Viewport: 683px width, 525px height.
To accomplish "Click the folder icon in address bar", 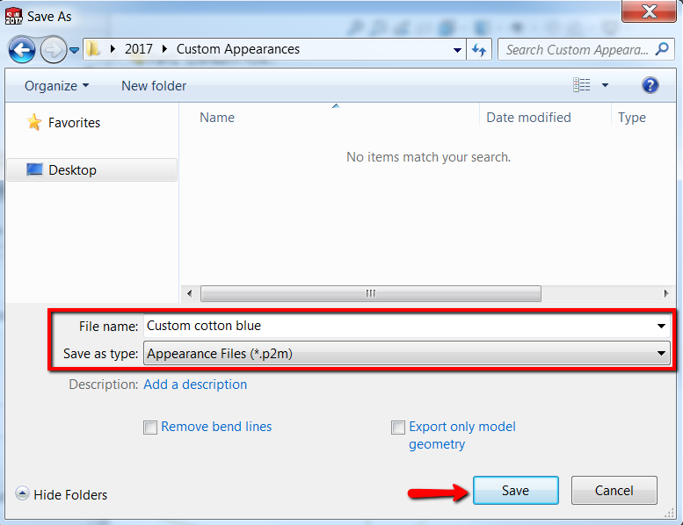I will (93, 48).
